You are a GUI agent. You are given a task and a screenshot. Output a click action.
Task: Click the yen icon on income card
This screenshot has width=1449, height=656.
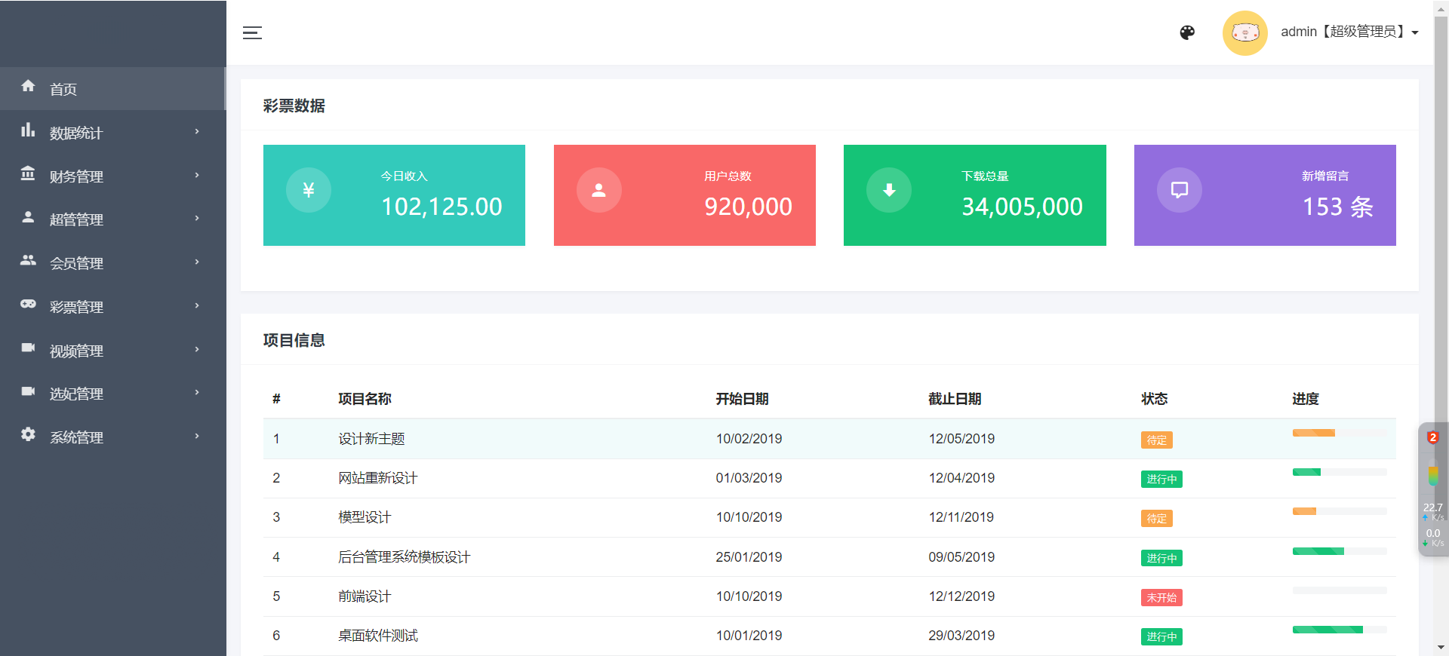click(x=308, y=190)
